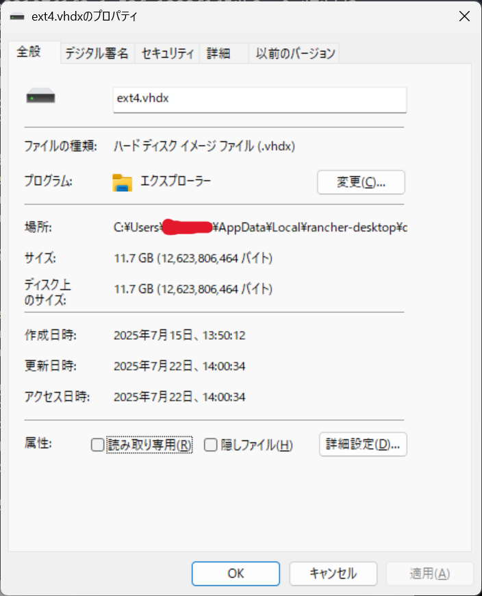This screenshot has height=596, width=482.
Task: Click the Explorer program folder icon
Action: 123,182
